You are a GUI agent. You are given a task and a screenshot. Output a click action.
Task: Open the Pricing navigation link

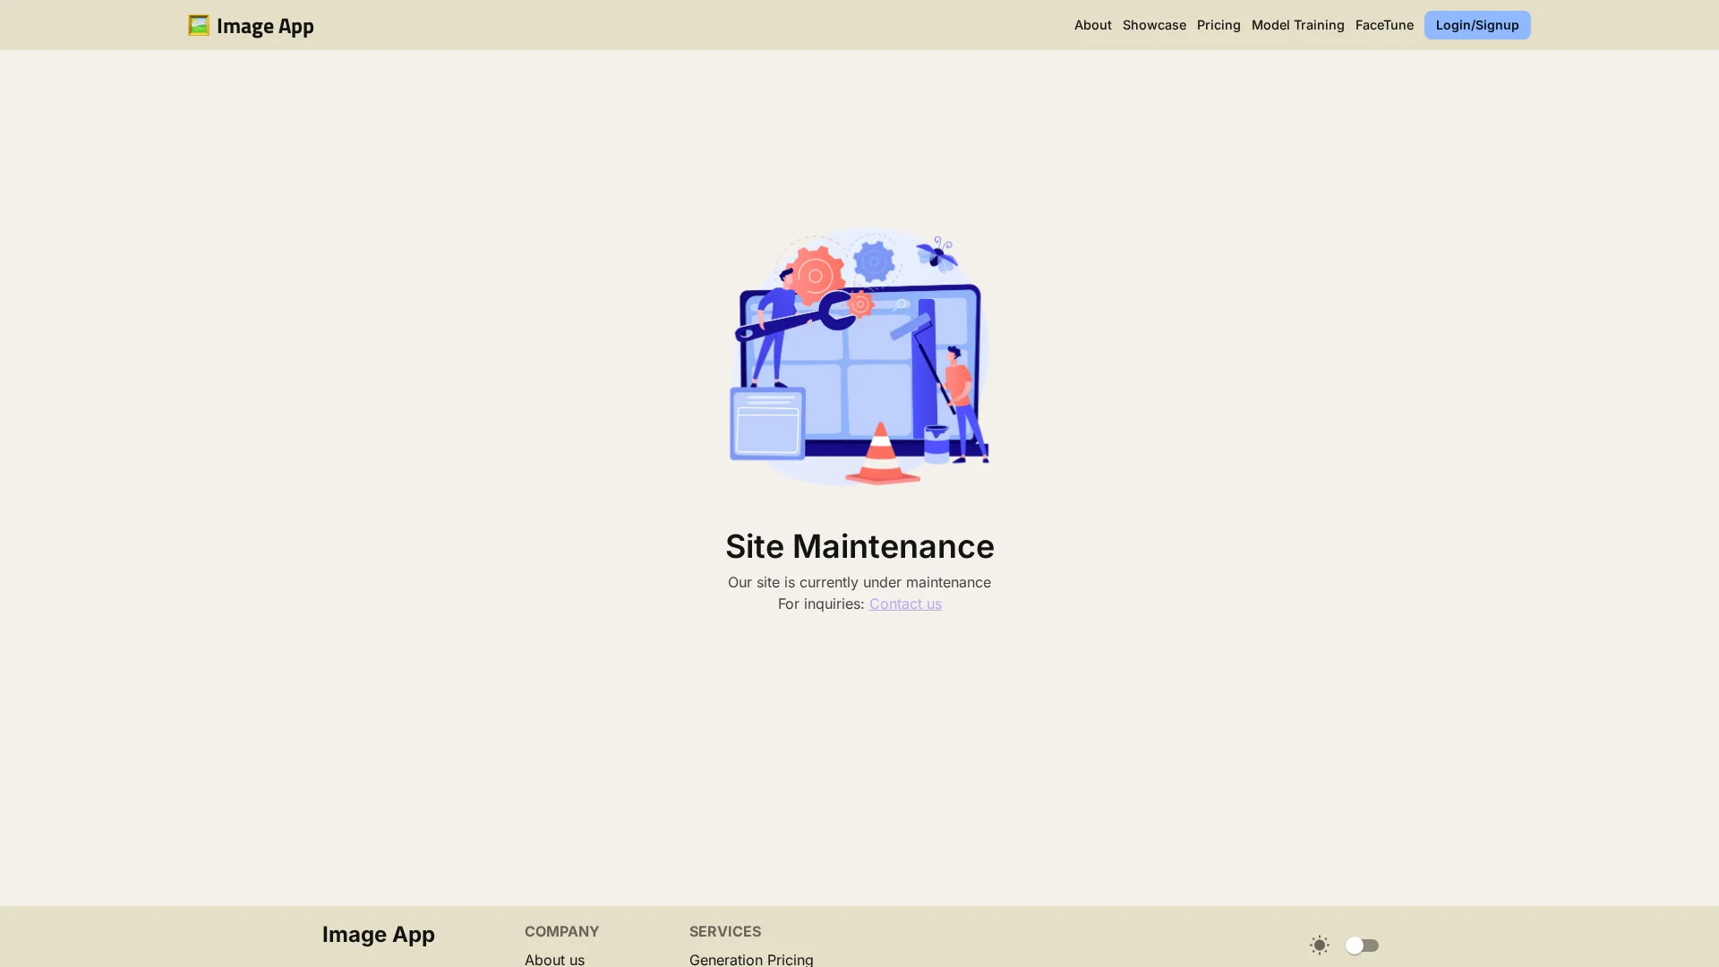tap(1218, 25)
